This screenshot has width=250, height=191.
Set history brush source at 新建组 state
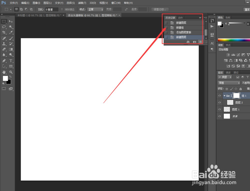click(x=166, y=28)
